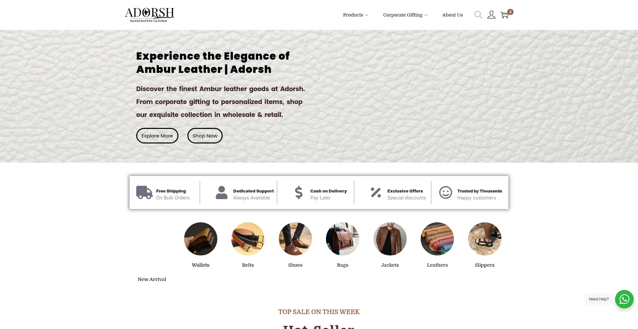The image size is (638, 329).
Task: Open the search magnifier icon
Action: tap(478, 15)
